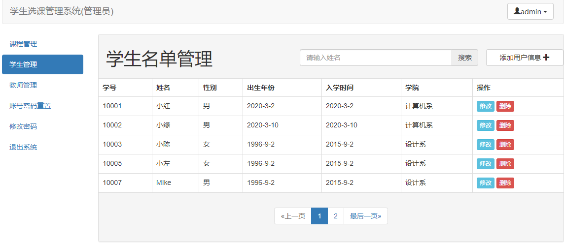Click the name 小陈

[163, 145]
